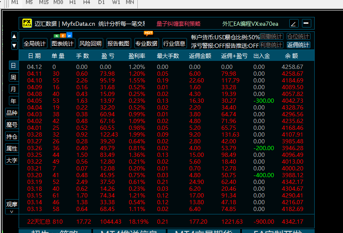This screenshot has width=343, height=233.
Task: Click 量子纠缠套利策略 strategy link
Action: (178, 24)
